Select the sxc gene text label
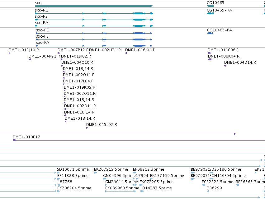This screenshot has width=265, height=199. coord(38,3)
